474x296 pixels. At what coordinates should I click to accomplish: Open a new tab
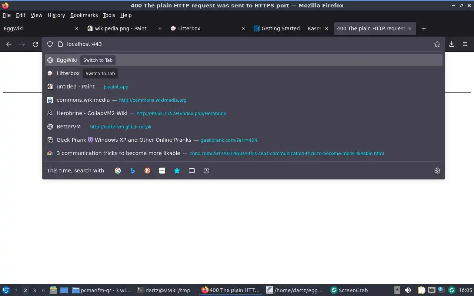424,28
